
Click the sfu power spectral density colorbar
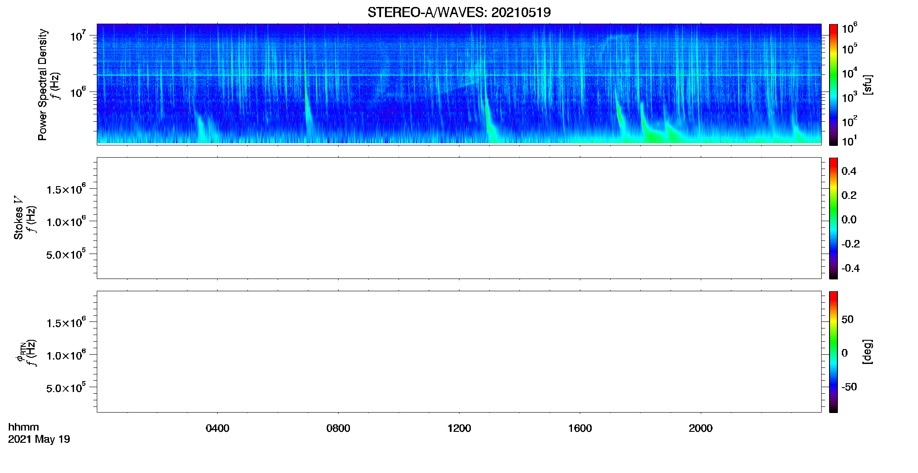pyautogui.click(x=833, y=85)
